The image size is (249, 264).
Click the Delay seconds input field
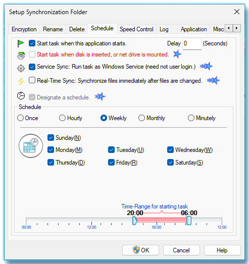(192, 44)
